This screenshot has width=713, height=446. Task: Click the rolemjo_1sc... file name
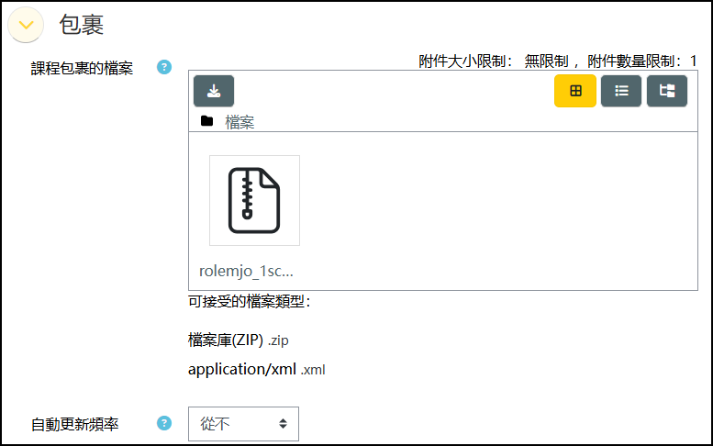coord(246,271)
